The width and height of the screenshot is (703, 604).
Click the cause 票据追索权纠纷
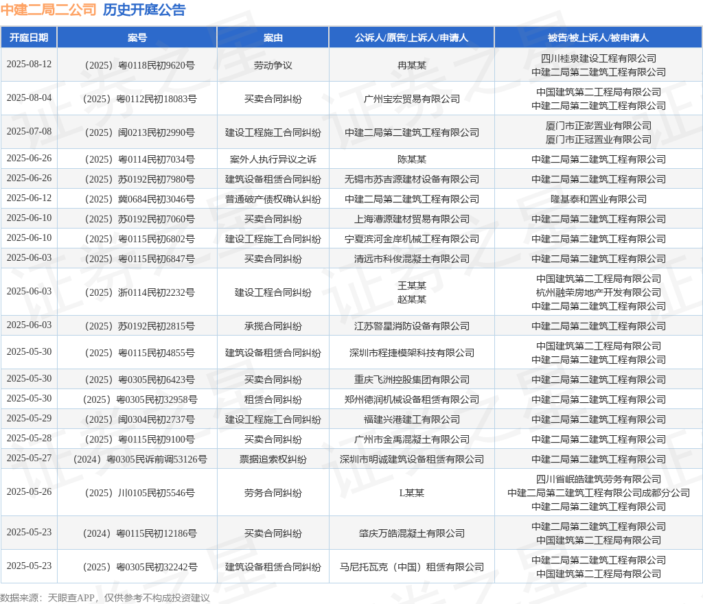pos(273,459)
